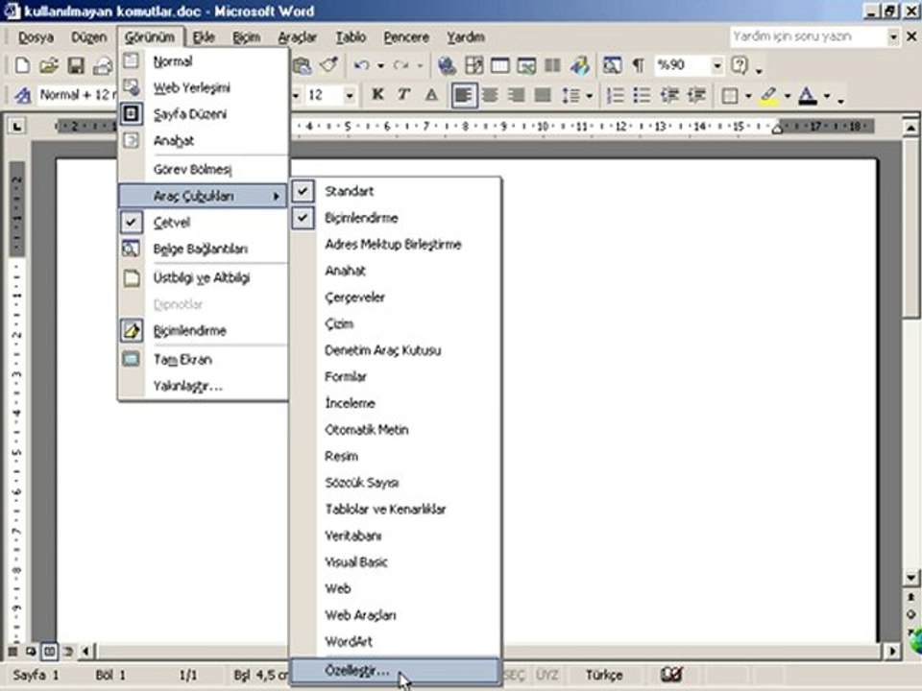Click the Format Painter brush icon
922x691 pixels.
tap(328, 65)
